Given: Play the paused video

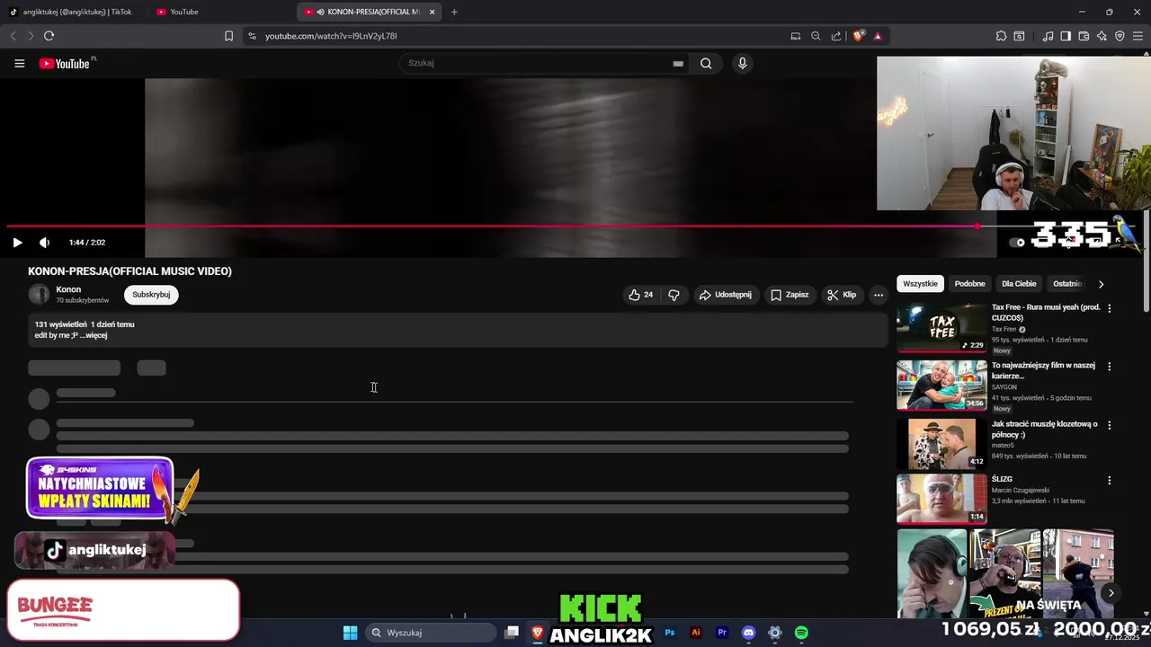Looking at the screenshot, I should pos(17,243).
